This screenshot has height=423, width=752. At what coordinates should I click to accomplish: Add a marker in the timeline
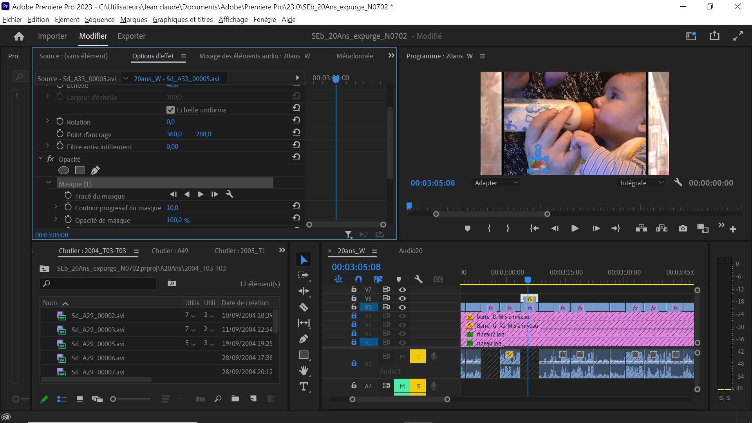click(x=399, y=279)
